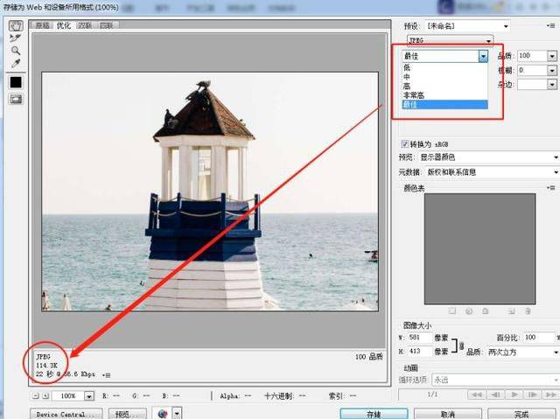Click the zoom out minus button
This screenshot has width=560, height=419.
(35, 395)
